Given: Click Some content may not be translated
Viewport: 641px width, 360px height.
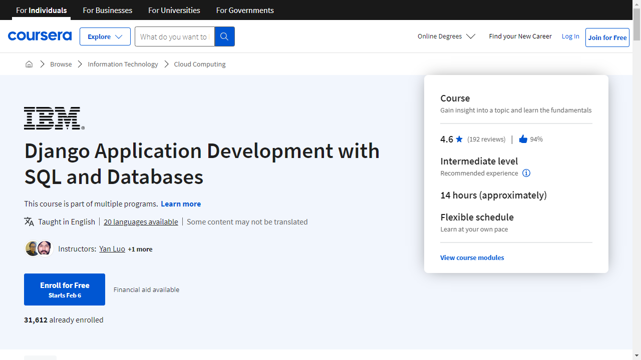Looking at the screenshot, I should pos(247,221).
